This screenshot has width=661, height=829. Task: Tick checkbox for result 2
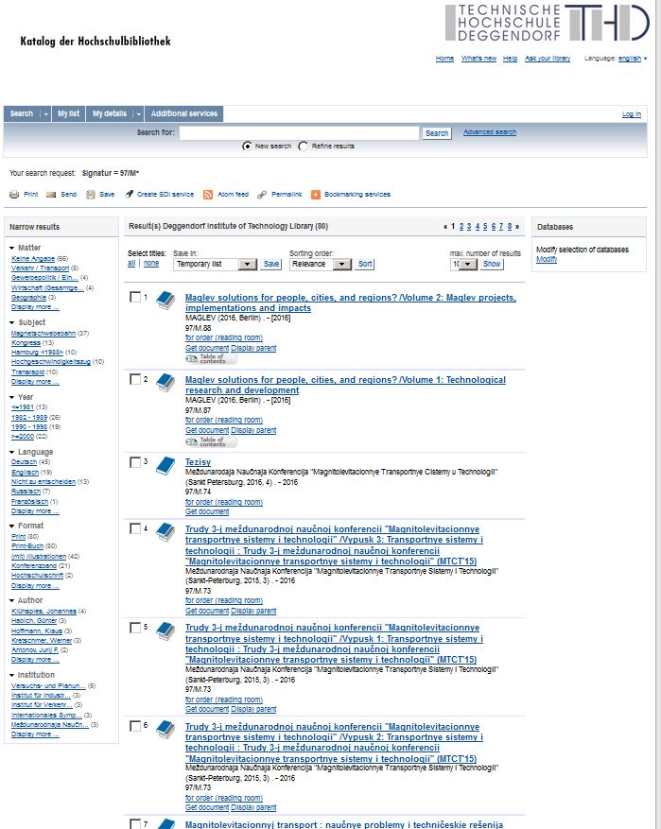[135, 380]
